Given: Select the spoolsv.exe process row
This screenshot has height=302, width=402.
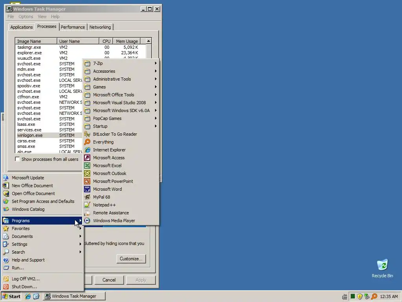Looking at the screenshot, I should point(49,86).
